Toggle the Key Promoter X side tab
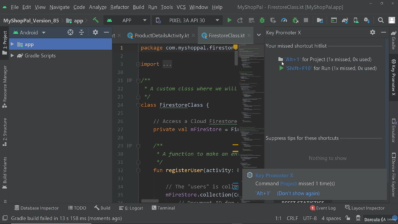398x224 pixels. pyautogui.click(x=394, y=77)
